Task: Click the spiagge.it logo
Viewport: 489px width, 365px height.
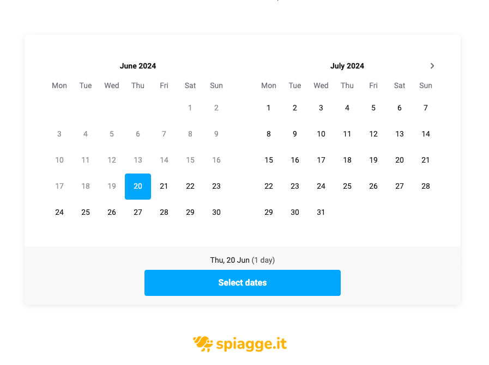Action: click(x=240, y=344)
